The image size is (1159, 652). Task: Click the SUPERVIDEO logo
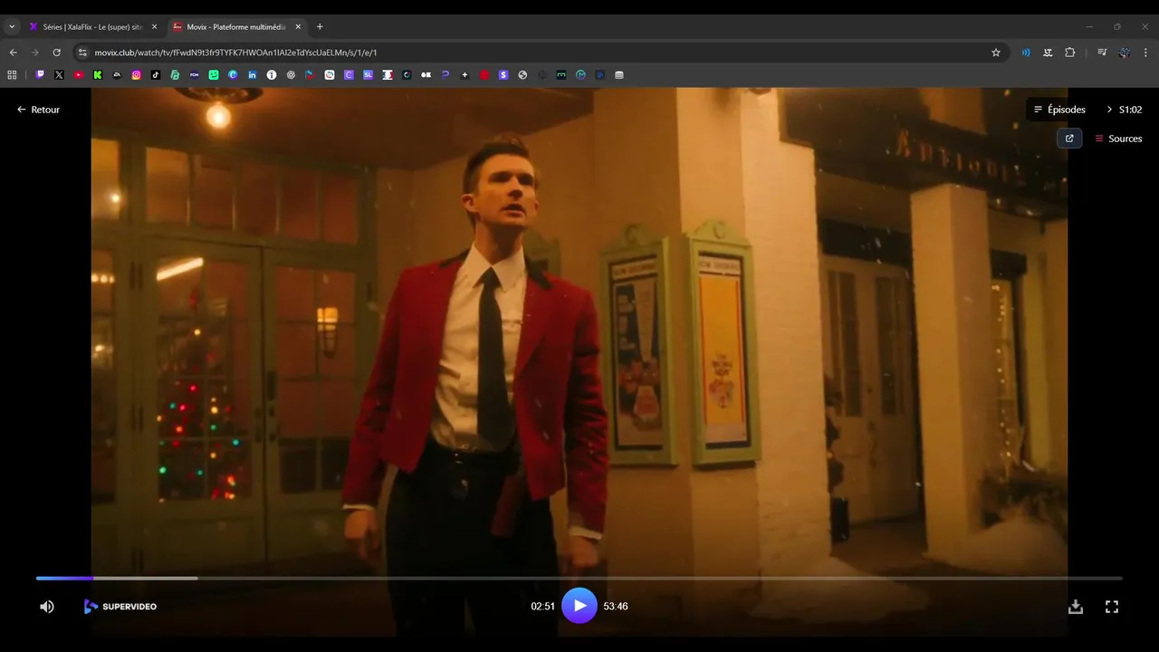(120, 607)
